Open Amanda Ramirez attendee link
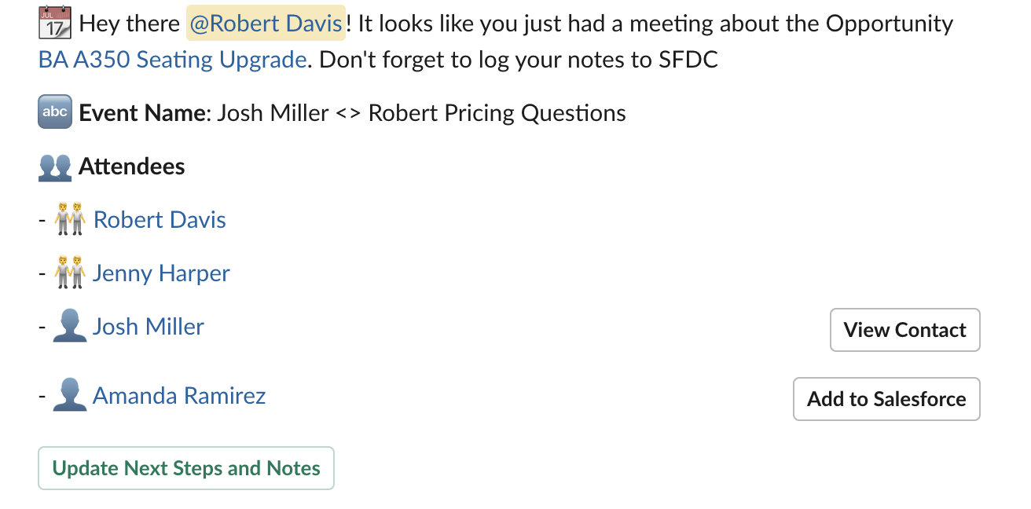 pyautogui.click(x=179, y=396)
